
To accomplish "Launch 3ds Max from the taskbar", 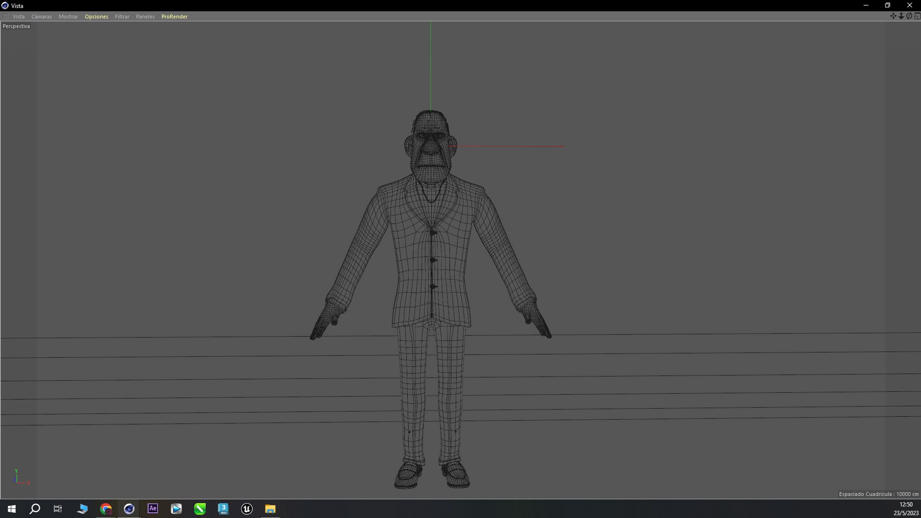I will [223, 509].
